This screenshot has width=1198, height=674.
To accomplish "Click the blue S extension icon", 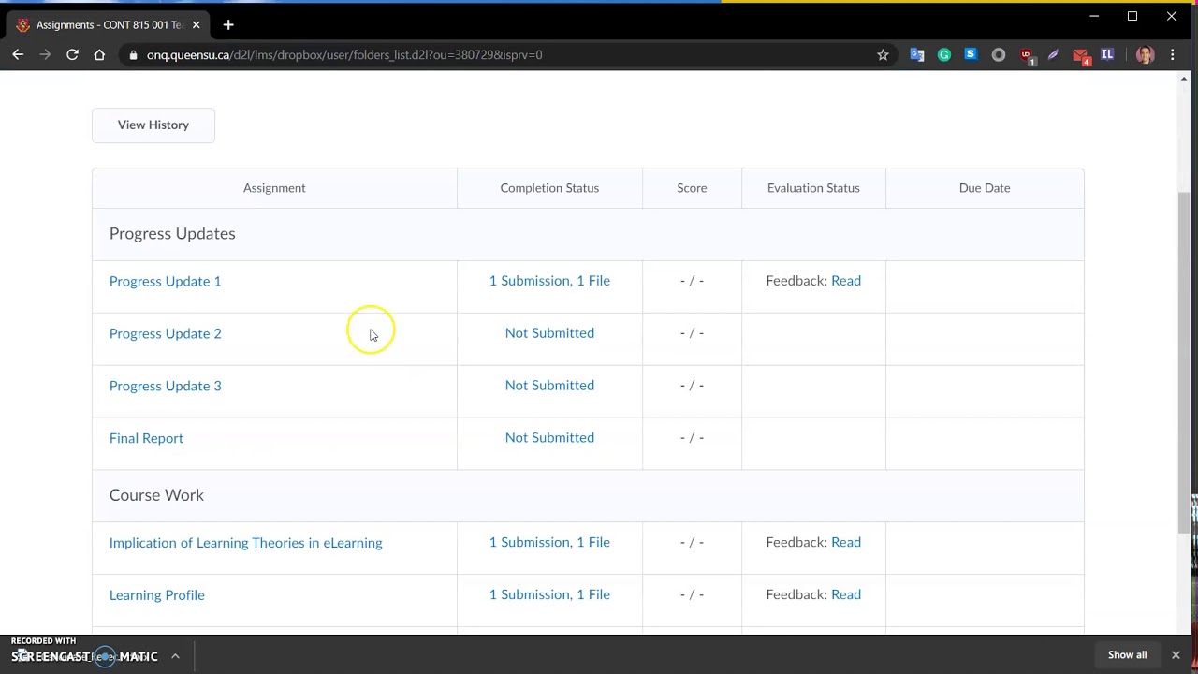I will pyautogui.click(x=971, y=55).
